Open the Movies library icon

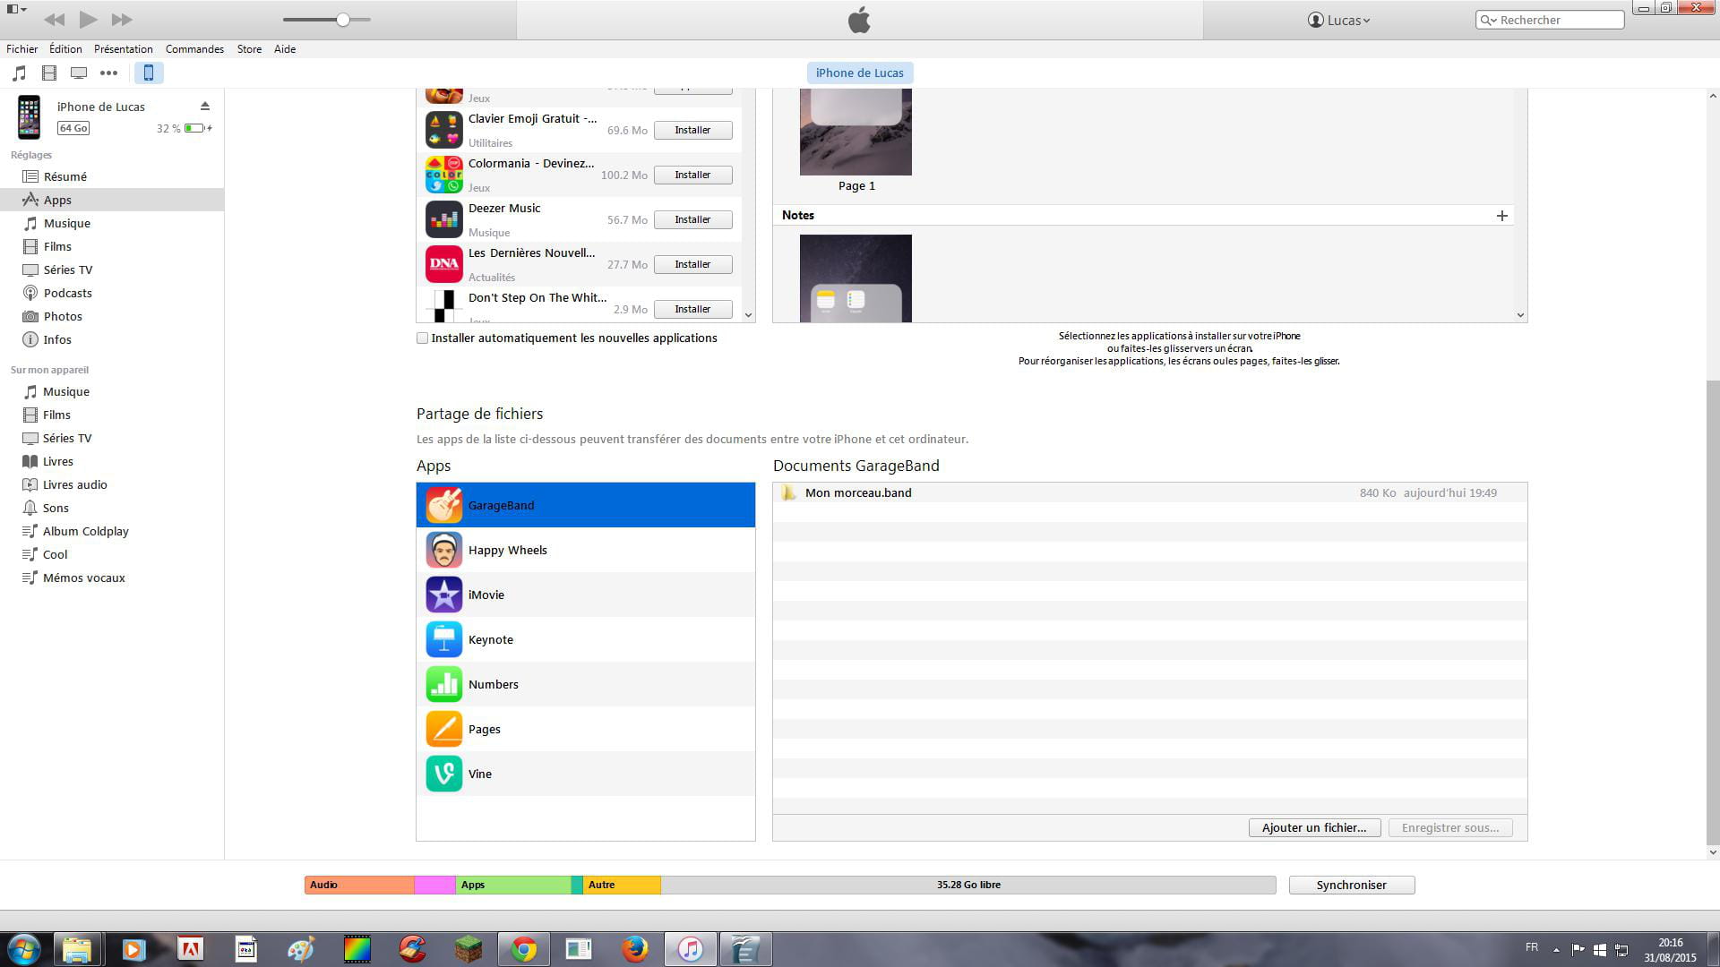tap(49, 73)
